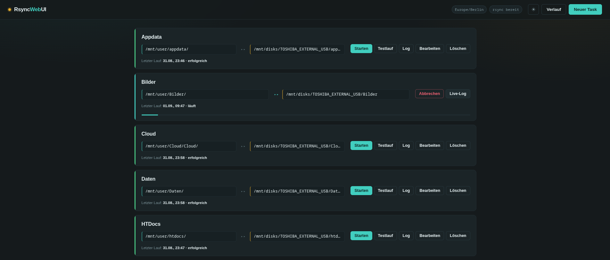This screenshot has width=610, height=260.
Task: Click the Europe/Berlin timezone badge
Action: tap(469, 10)
